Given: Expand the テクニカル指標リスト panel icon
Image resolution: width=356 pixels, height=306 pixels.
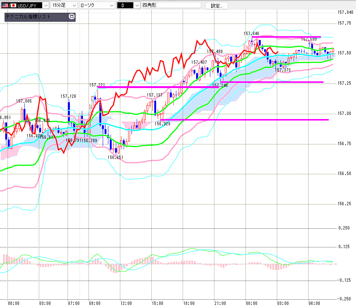Looking at the screenshot, I should coord(71,16).
